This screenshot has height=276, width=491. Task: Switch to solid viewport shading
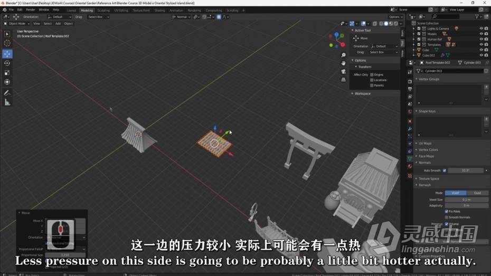pos(386,23)
